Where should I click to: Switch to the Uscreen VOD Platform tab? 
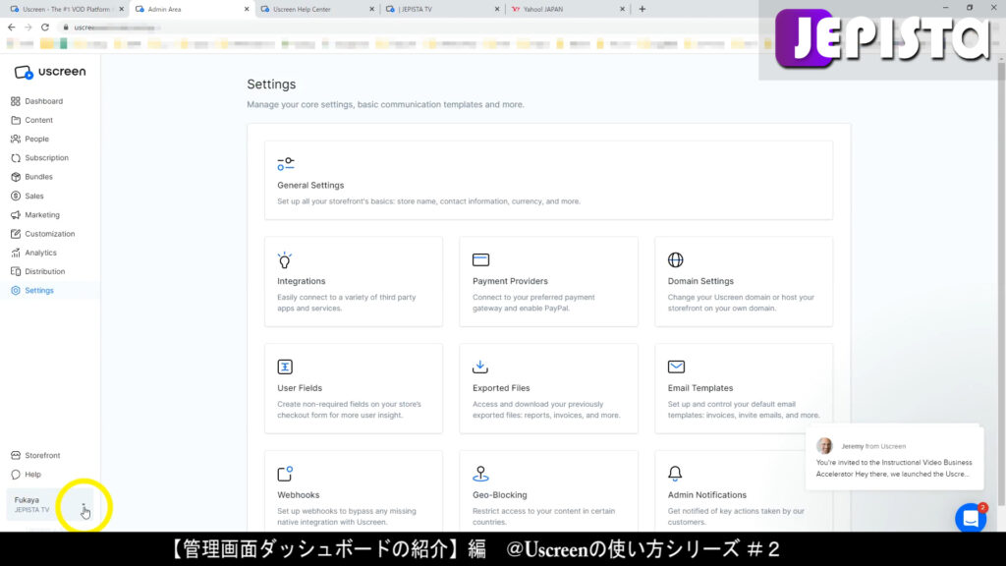point(66,9)
